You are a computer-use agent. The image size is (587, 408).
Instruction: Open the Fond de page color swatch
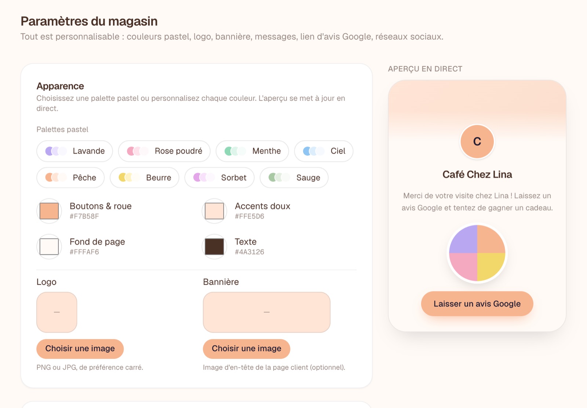click(x=49, y=247)
